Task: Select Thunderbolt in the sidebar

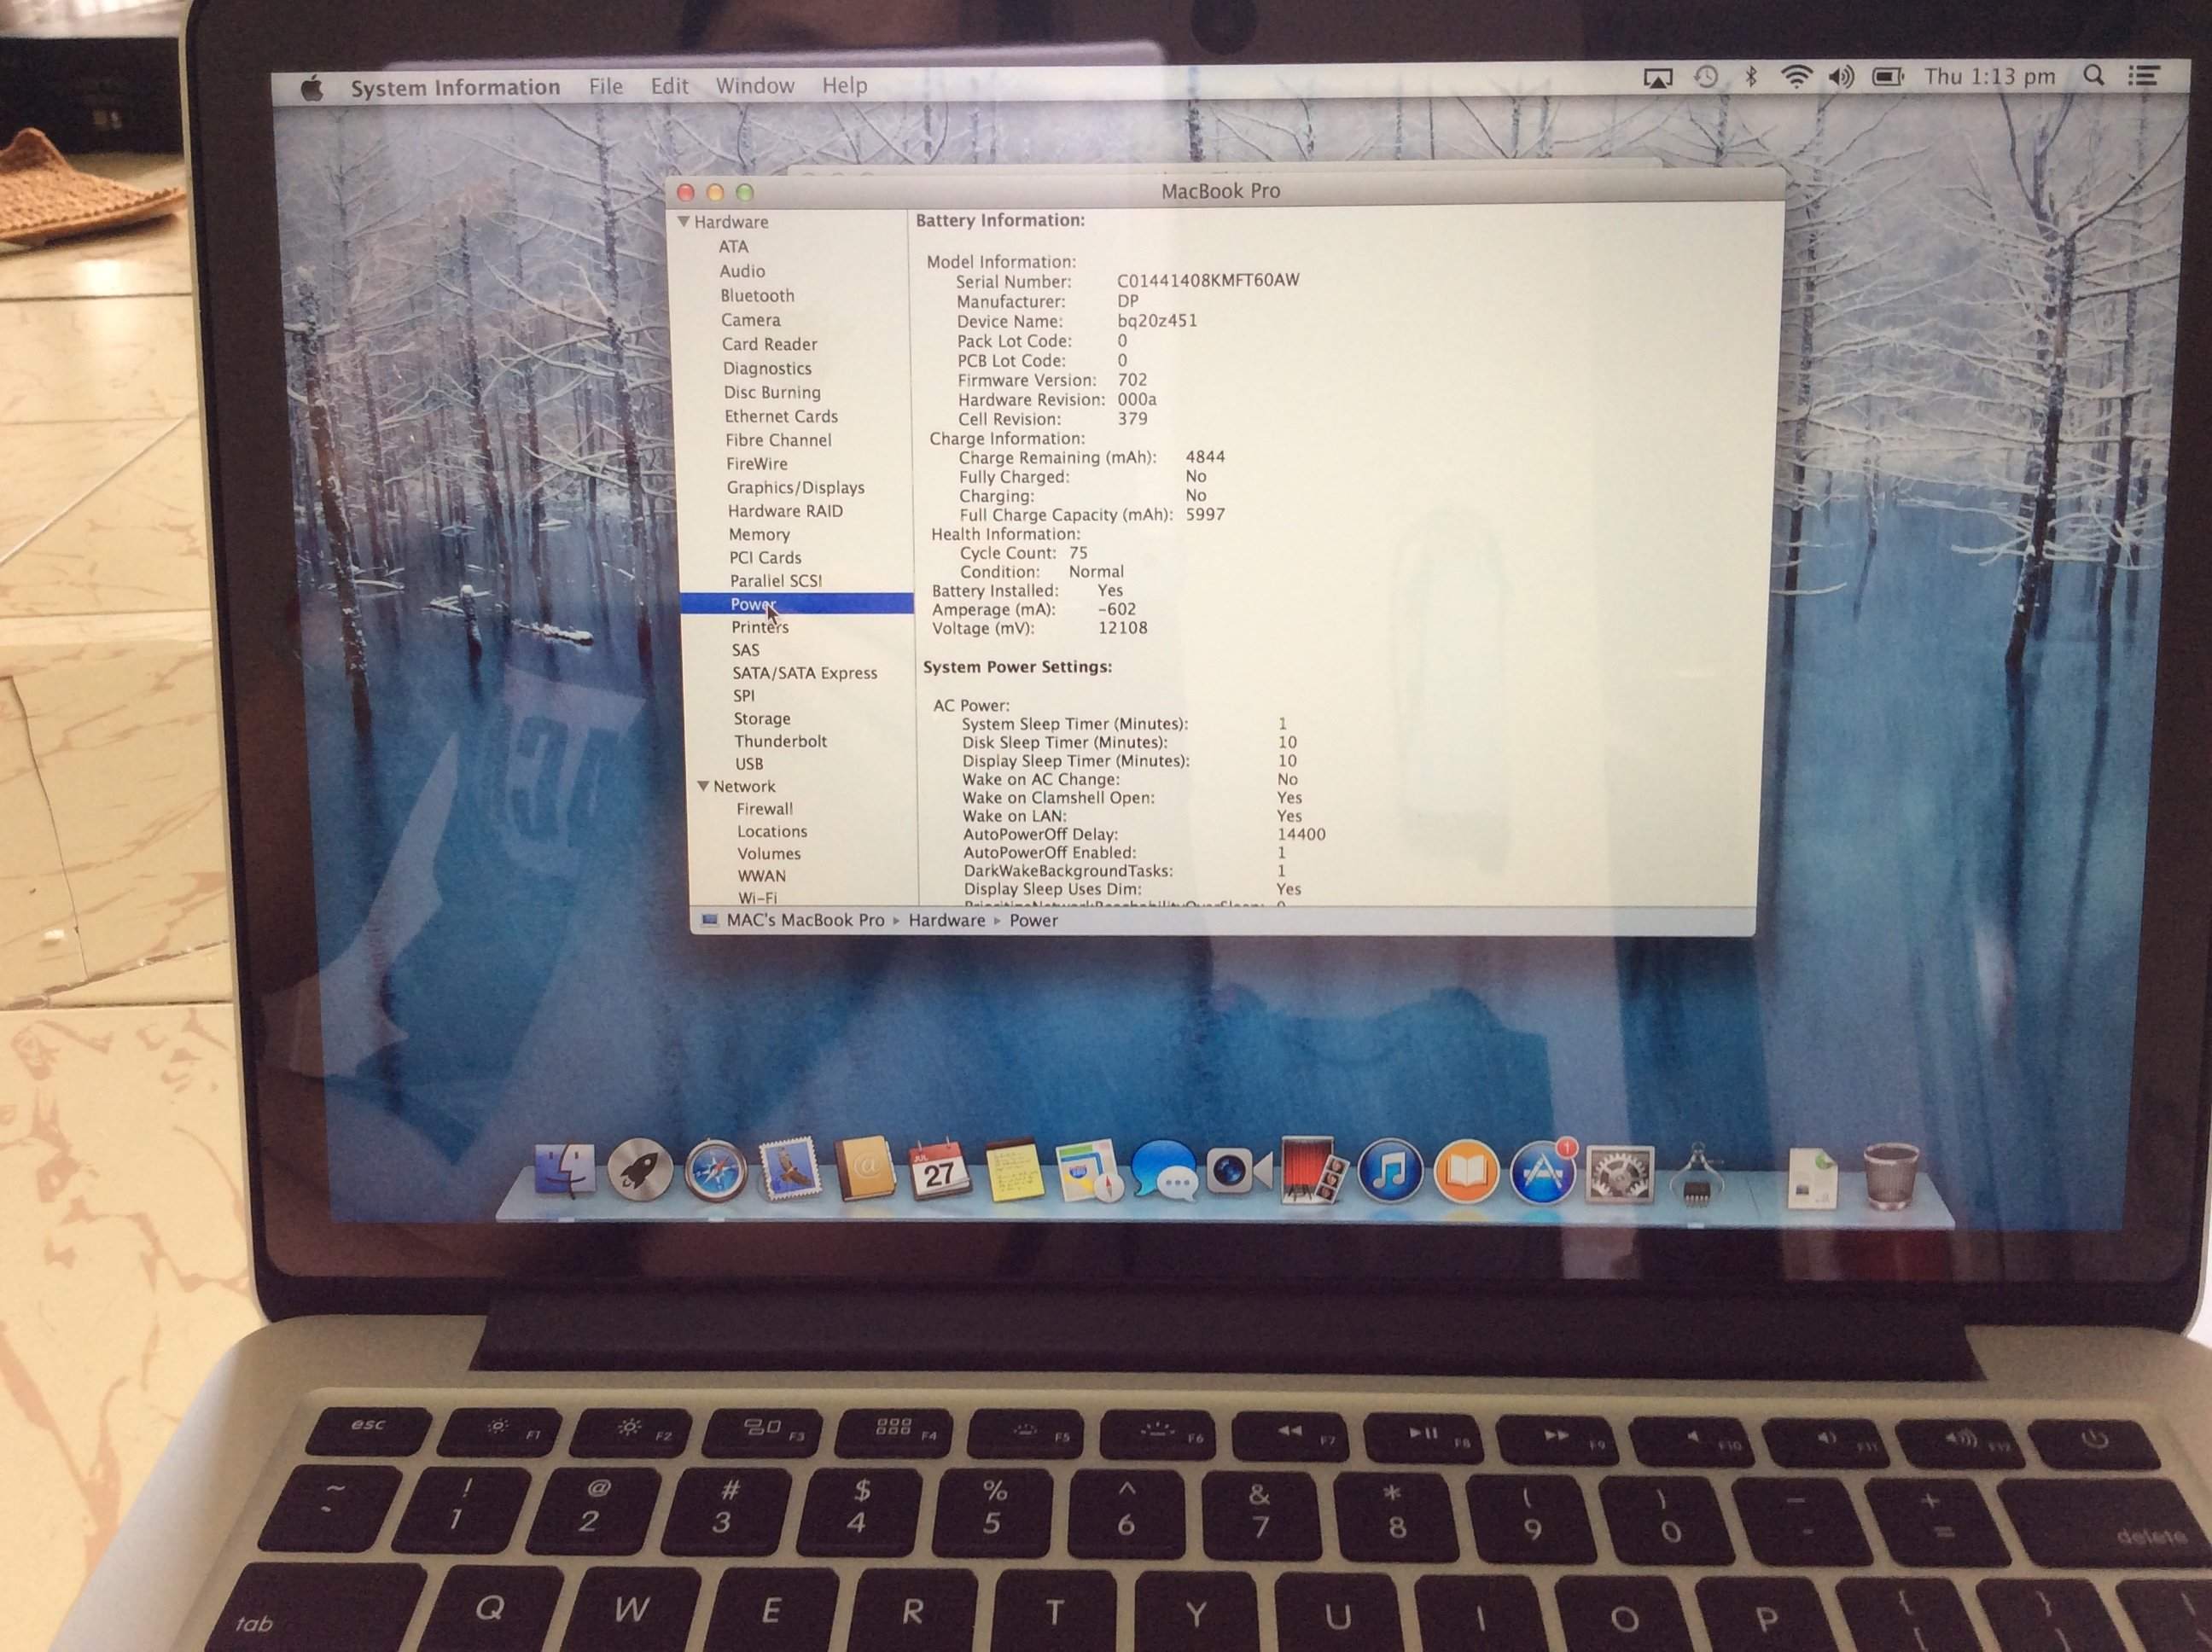Action: (x=780, y=741)
